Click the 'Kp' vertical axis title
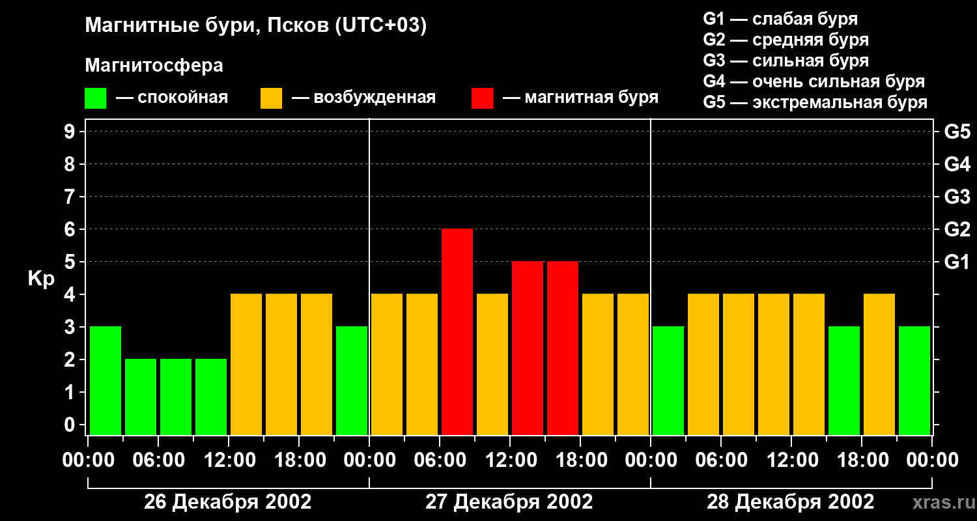Image resolution: width=977 pixels, height=521 pixels. pyautogui.click(x=41, y=280)
